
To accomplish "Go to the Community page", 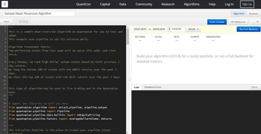I will coord(144,4).
